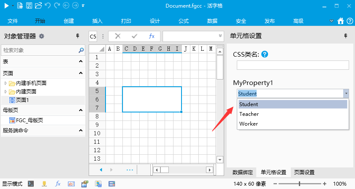355x189 pixels.
Task: Switch to the 创建 ribbon tab
Action: pyautogui.click(x=69, y=21)
